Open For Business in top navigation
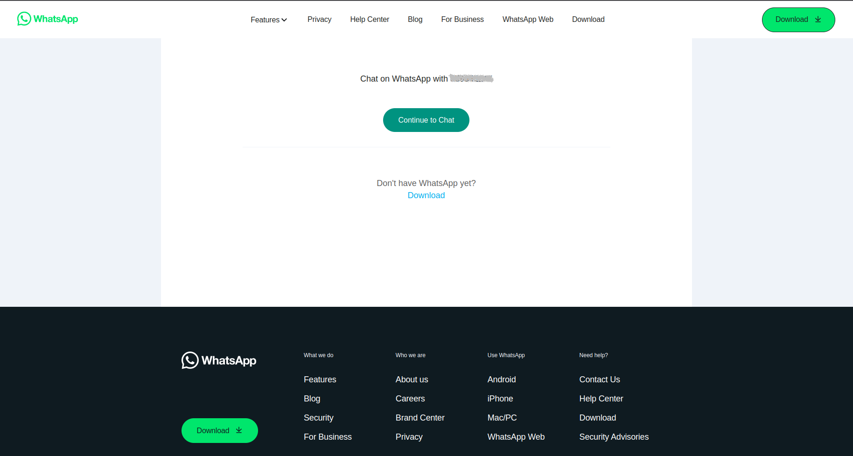The width and height of the screenshot is (853, 456). pyautogui.click(x=462, y=20)
